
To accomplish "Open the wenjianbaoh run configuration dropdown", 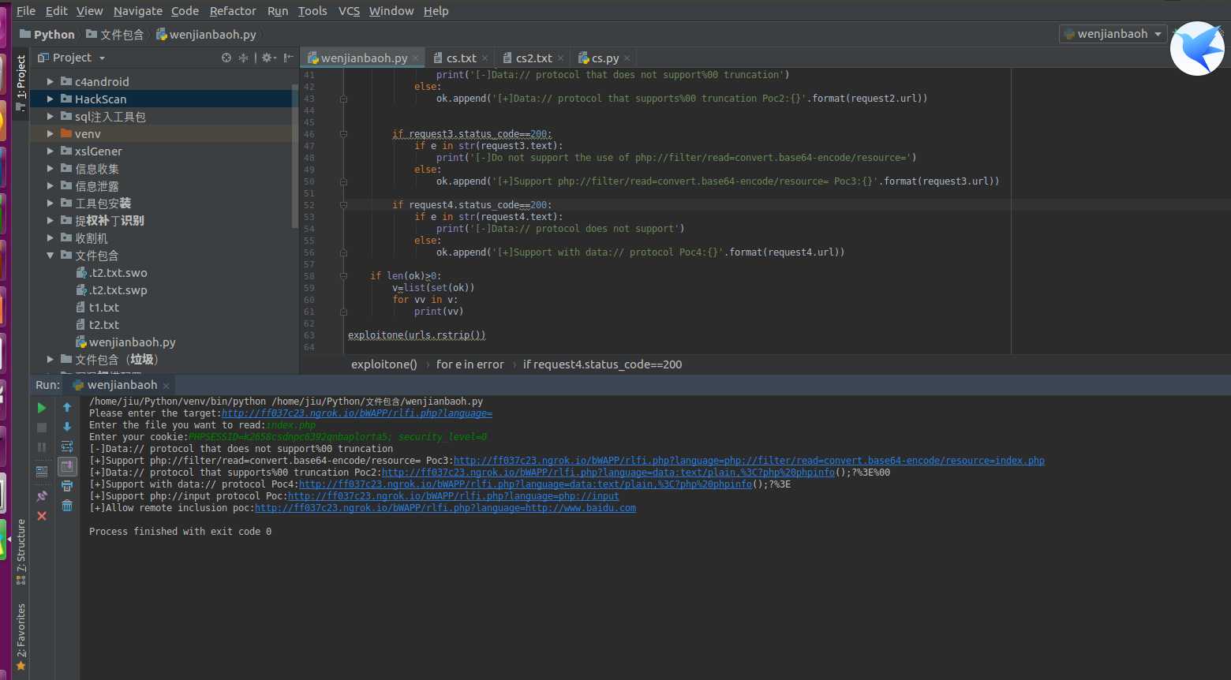I will [x=1113, y=34].
